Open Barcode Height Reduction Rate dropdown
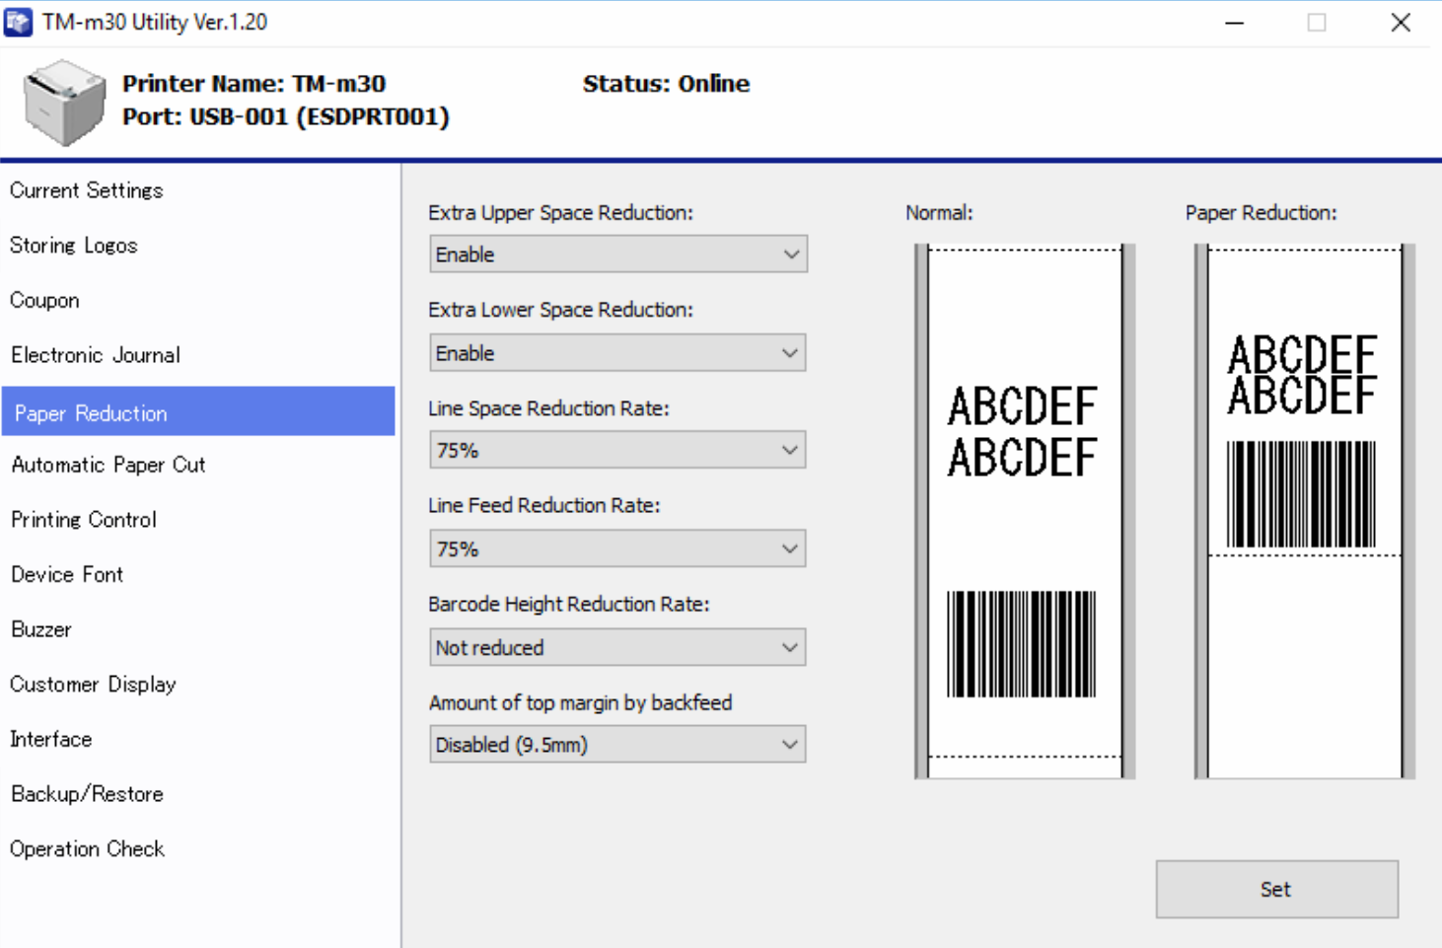 (x=617, y=648)
